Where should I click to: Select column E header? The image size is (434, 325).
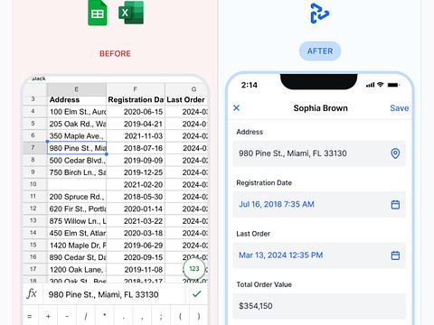[77, 89]
